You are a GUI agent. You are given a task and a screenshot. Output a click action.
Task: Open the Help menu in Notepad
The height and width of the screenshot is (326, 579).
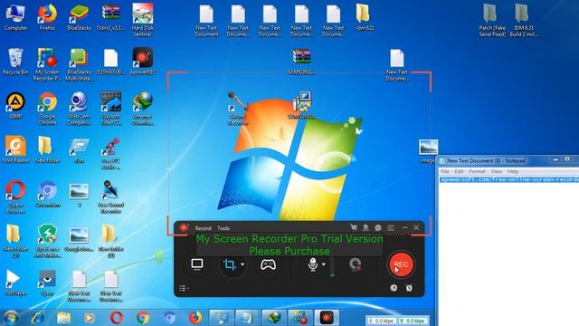(513, 171)
